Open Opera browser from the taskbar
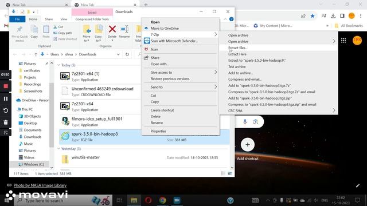 pyautogui.click(x=148, y=200)
